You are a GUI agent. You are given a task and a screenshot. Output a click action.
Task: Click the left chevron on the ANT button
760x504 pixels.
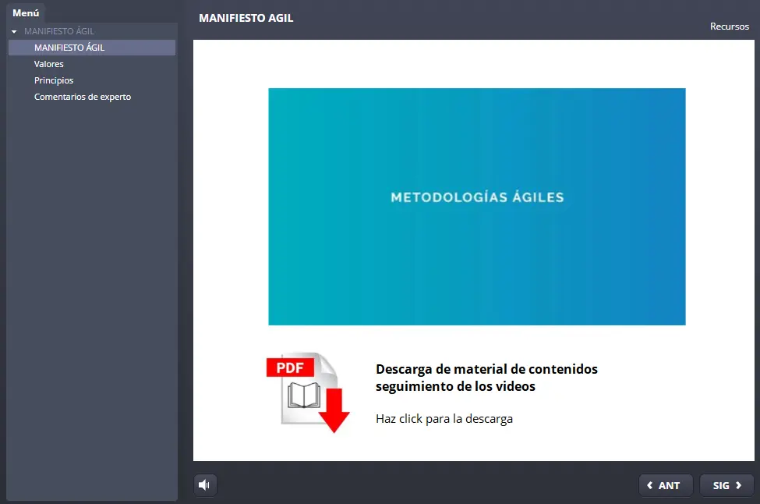coord(650,485)
